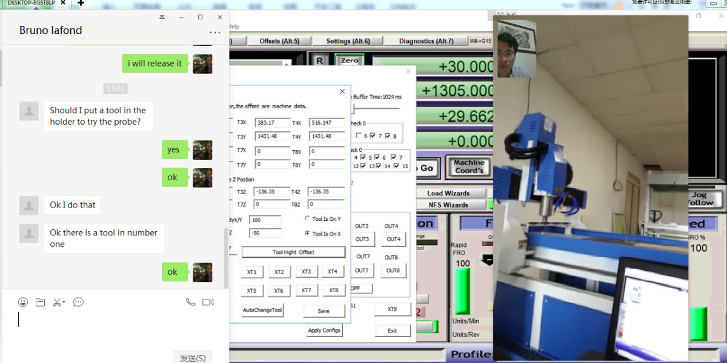Open the emoji picker in chat
The width and height of the screenshot is (727, 363).
(x=23, y=302)
